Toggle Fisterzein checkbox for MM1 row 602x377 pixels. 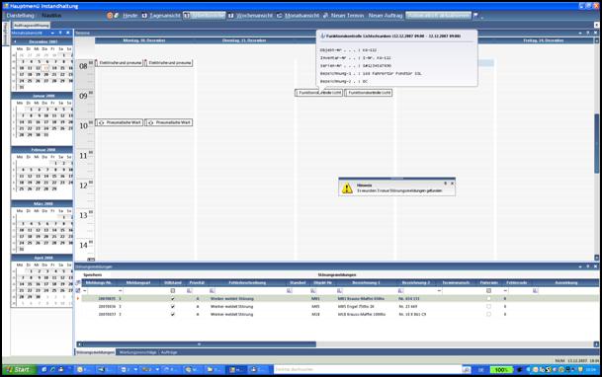(x=488, y=298)
